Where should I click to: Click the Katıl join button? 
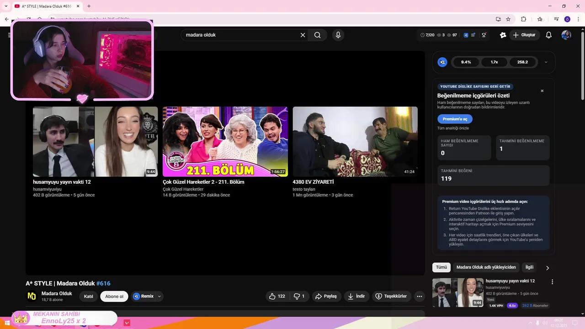[89, 297]
